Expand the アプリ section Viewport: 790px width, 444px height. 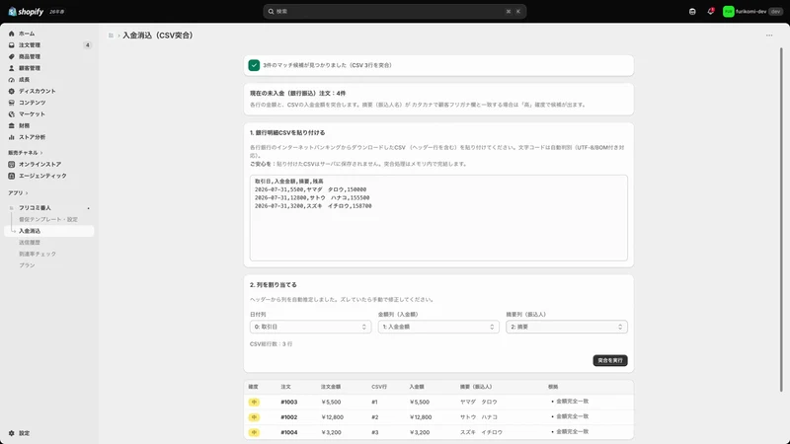coord(18,192)
